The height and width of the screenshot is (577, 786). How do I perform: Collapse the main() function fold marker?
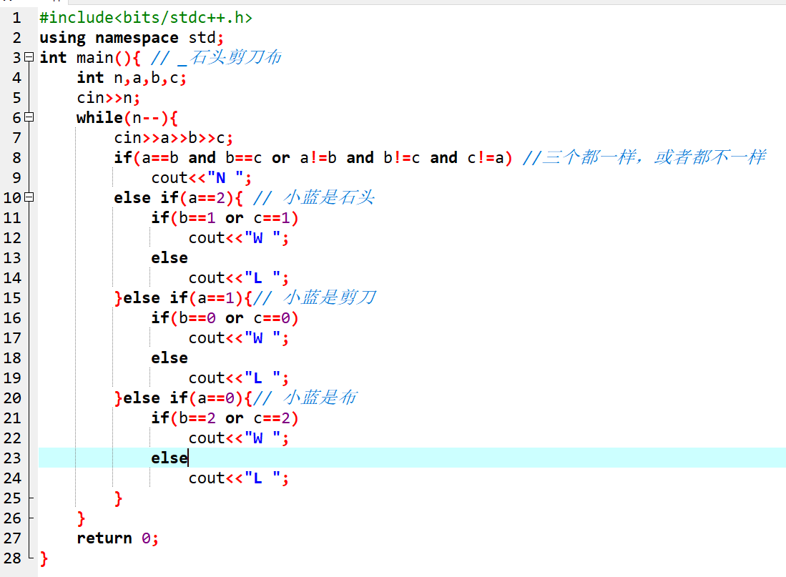point(29,57)
